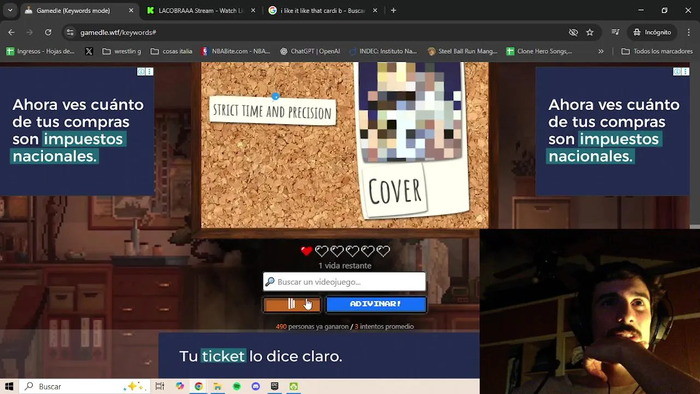Open the cosas italia bookmarks folder

(171, 51)
